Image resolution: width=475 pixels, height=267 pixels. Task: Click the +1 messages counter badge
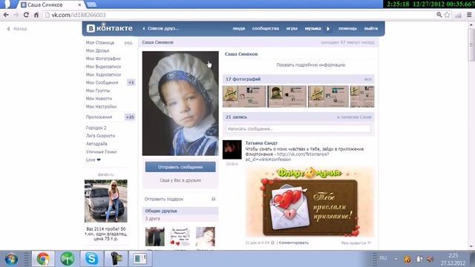(131, 82)
